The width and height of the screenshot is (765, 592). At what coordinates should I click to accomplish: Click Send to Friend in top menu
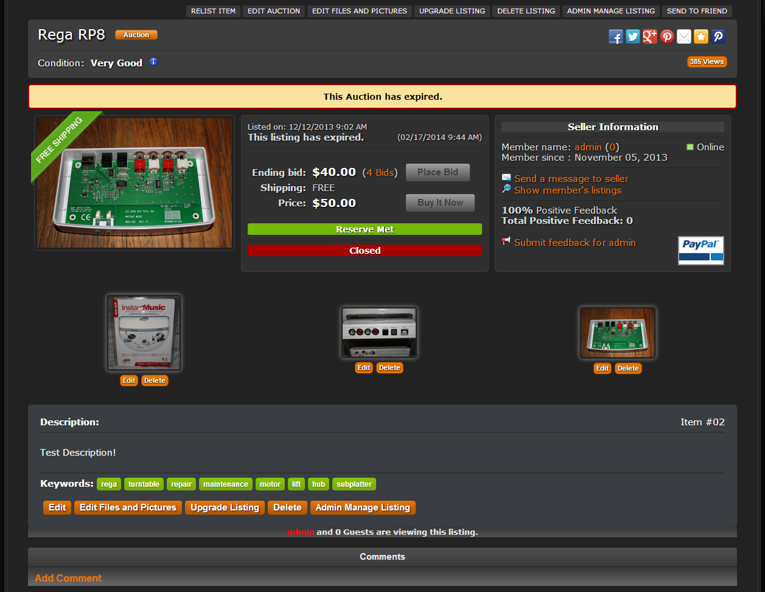pyautogui.click(x=697, y=11)
